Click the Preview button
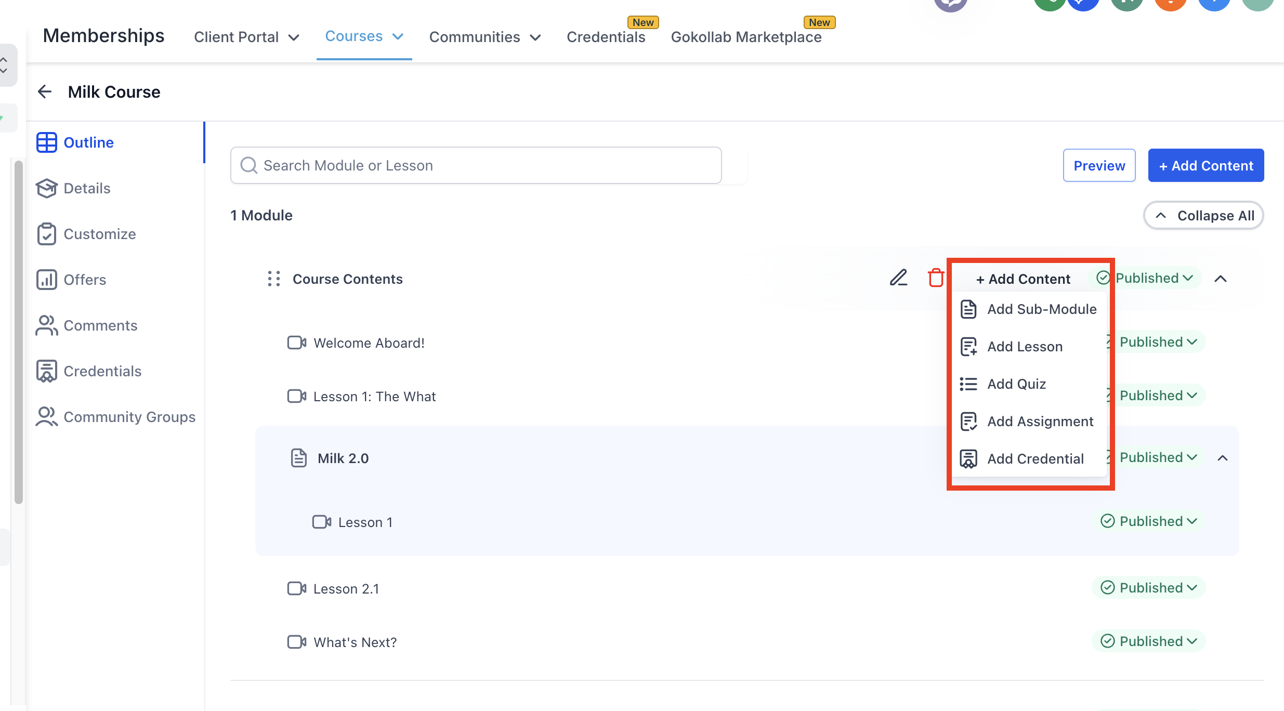This screenshot has height=711, width=1284. pos(1099,166)
